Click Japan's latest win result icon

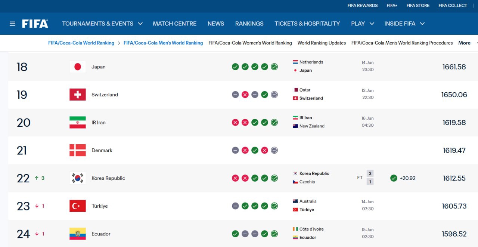(x=274, y=67)
